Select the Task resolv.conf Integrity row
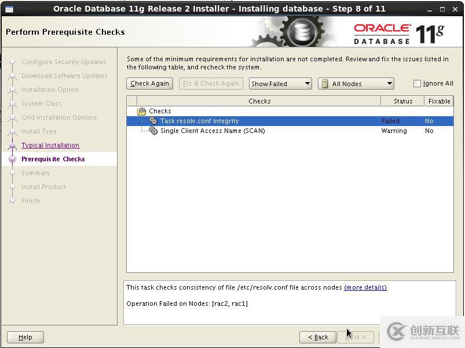Viewport: 465px width, 348px height. tap(290, 121)
